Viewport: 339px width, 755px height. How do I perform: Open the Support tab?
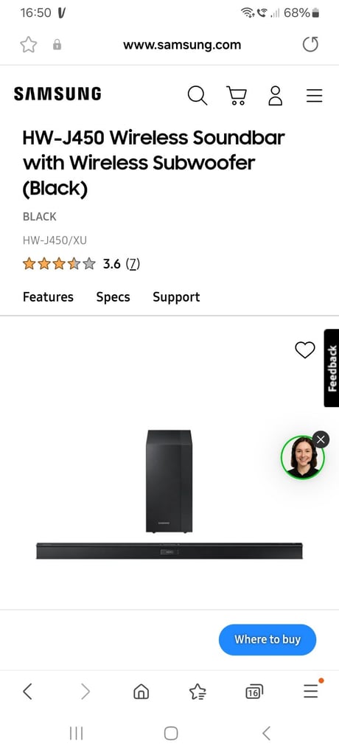click(176, 297)
